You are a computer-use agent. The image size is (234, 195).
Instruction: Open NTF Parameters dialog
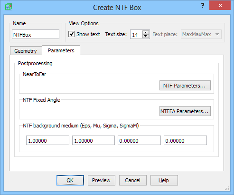[x=185, y=86]
